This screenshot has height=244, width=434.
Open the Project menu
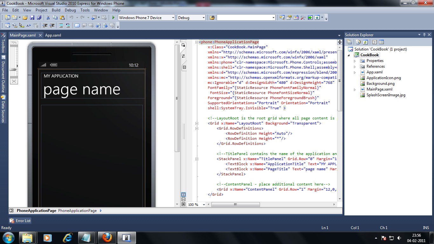pos(41,10)
